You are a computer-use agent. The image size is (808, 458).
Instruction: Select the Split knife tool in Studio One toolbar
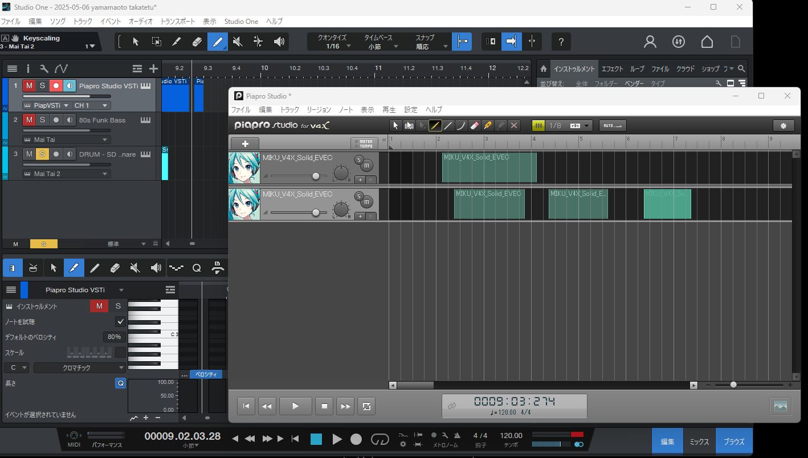pyautogui.click(x=177, y=42)
